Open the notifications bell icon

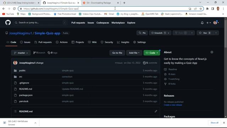coord(202,23)
